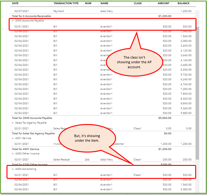Collapse the 2000 Accounts Payable section
This screenshot has height=195, width=207.
click(x=13, y=21)
